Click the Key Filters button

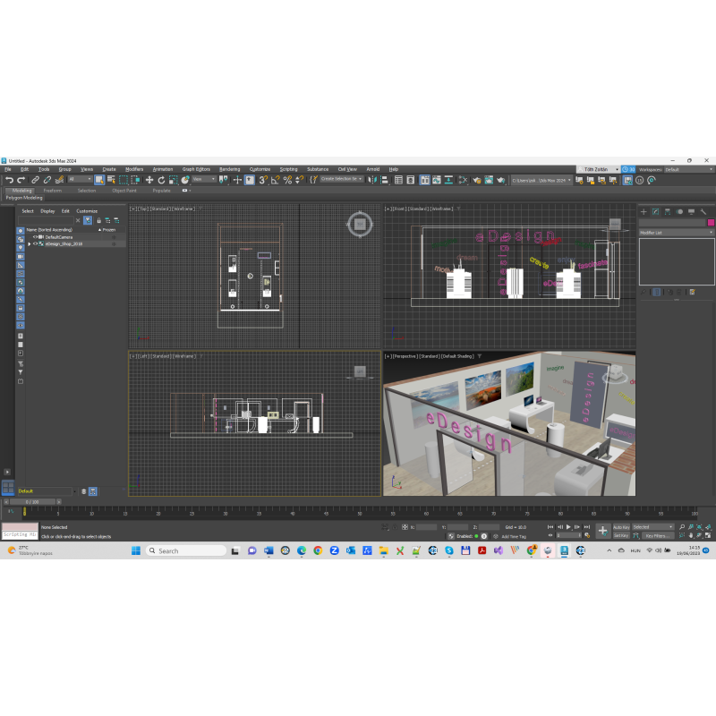[x=658, y=535]
